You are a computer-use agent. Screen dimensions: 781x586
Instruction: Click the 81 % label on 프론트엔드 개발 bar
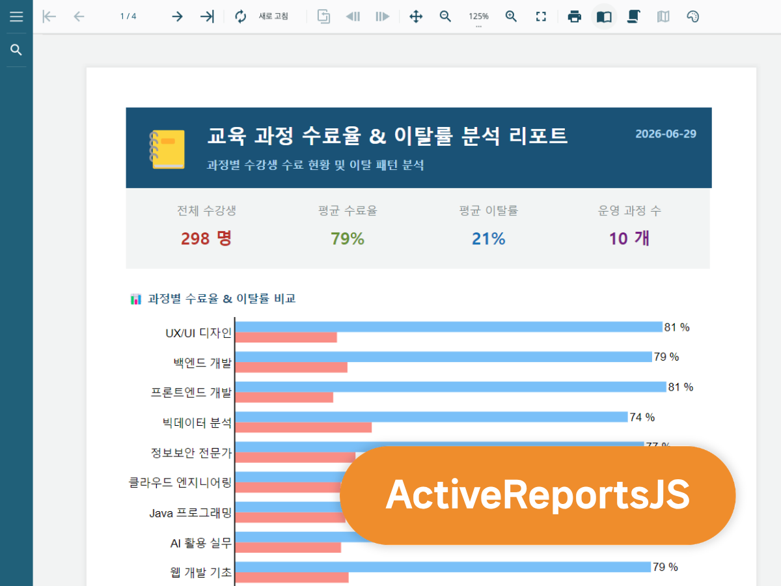point(681,387)
